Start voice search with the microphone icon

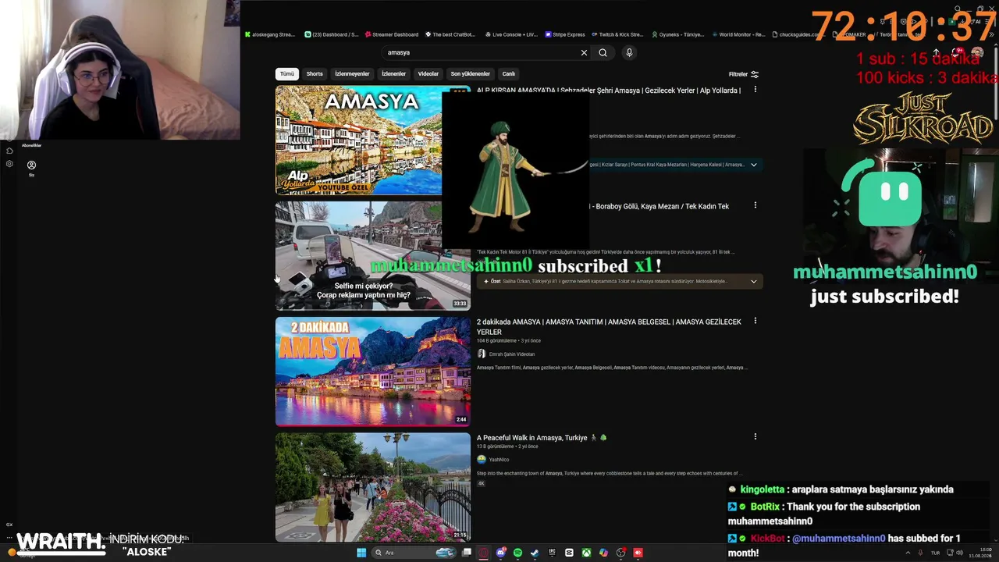click(x=629, y=52)
